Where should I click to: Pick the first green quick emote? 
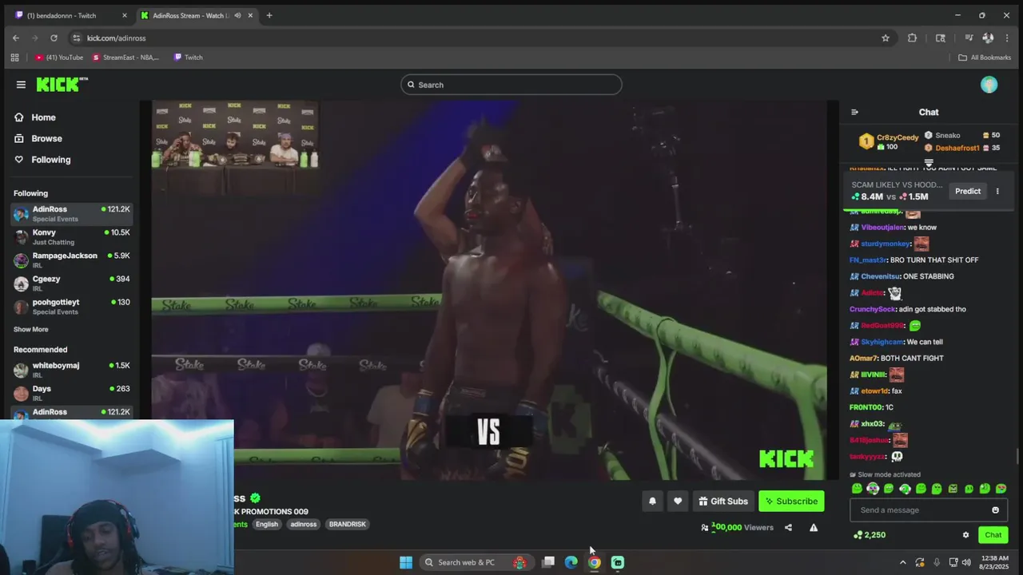[x=857, y=489]
